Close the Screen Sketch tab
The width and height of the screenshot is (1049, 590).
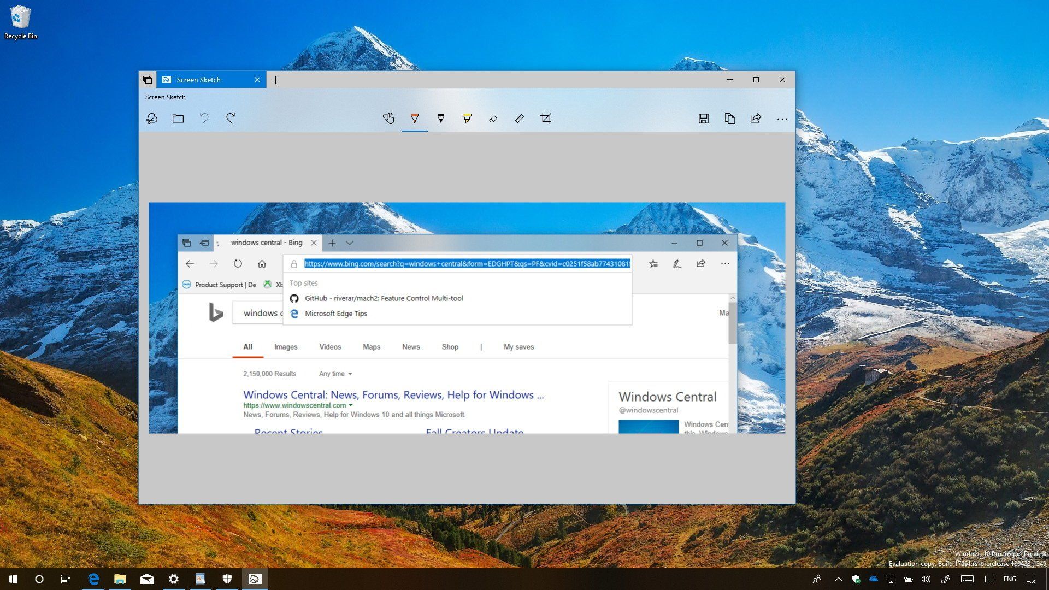tap(257, 80)
